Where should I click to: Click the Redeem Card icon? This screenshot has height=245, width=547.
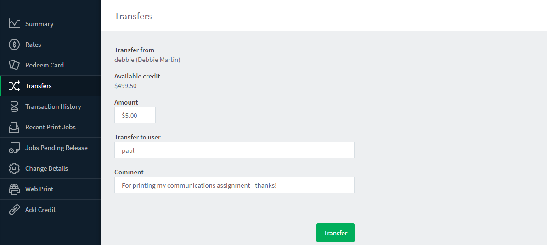click(14, 65)
